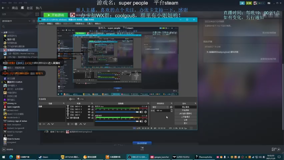Hide the 文本 (GDI+) 4 source

[89, 106]
